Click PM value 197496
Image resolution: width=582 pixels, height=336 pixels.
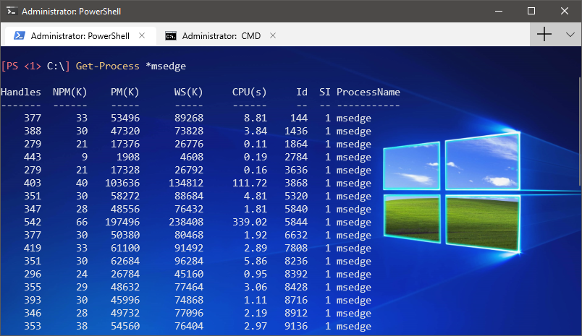coord(122,222)
